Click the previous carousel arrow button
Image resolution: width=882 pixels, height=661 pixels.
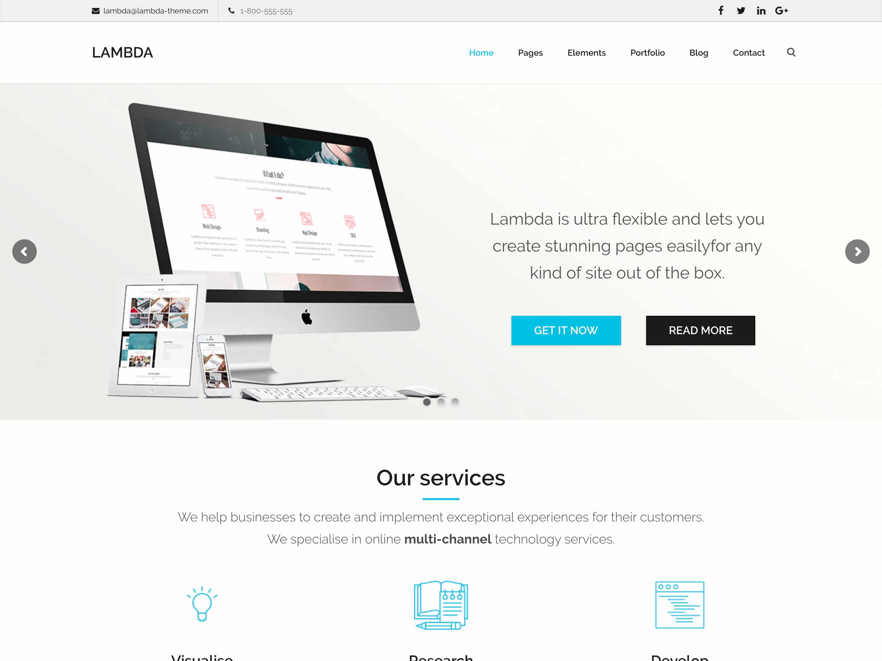click(x=24, y=251)
